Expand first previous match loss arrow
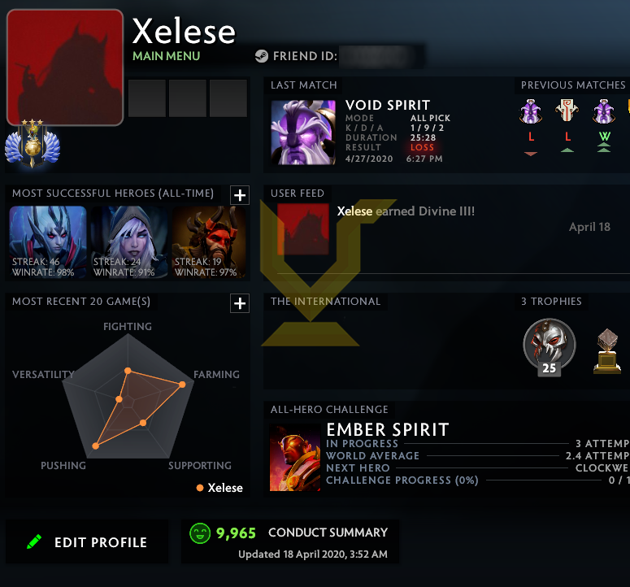This screenshot has height=587, width=630. [531, 154]
